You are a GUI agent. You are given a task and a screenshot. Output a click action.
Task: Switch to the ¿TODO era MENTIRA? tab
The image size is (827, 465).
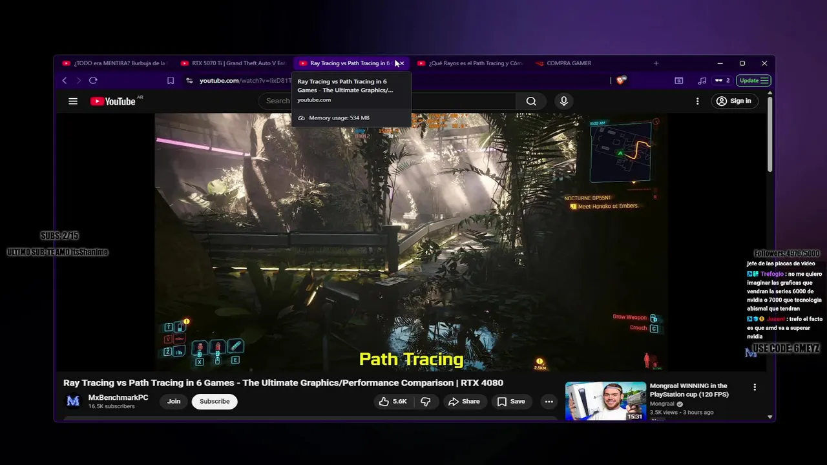114,63
